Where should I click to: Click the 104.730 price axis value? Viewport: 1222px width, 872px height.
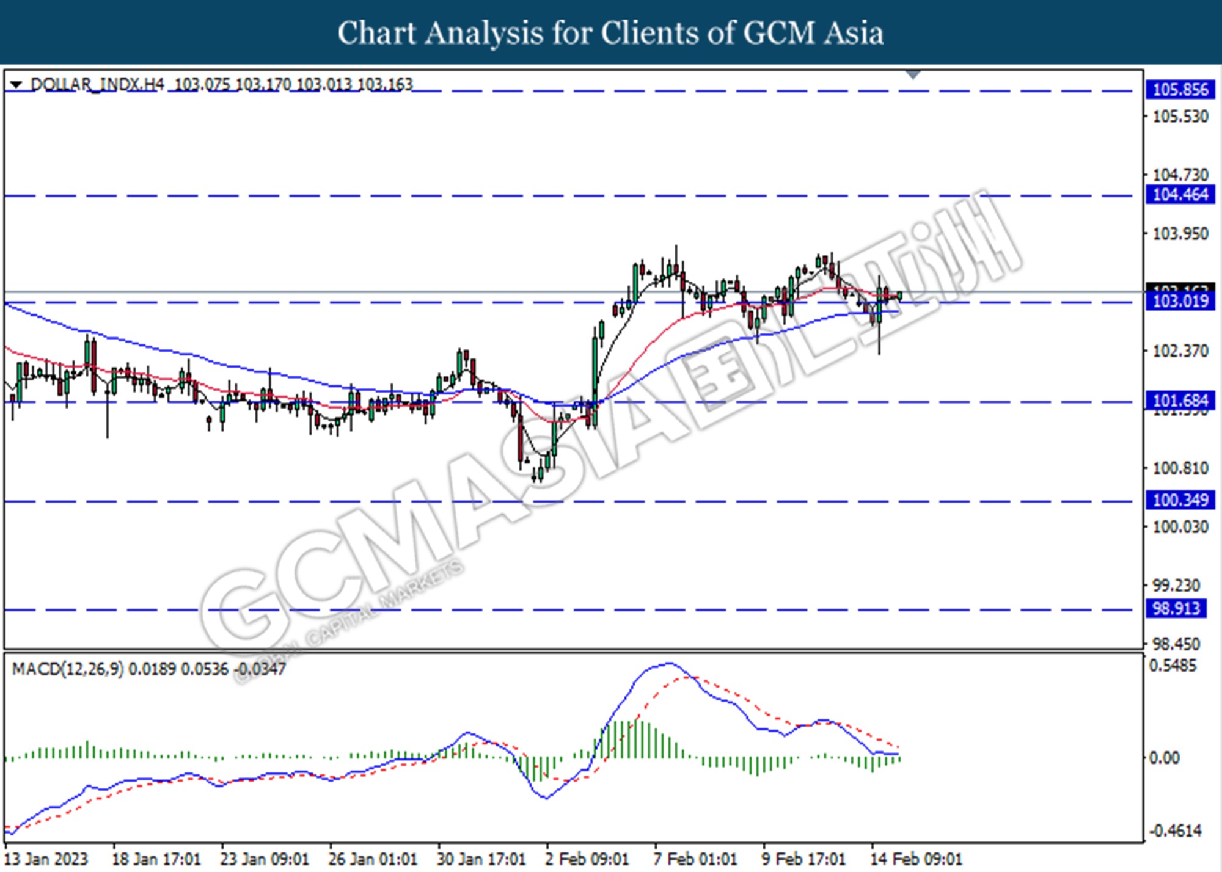(x=1180, y=175)
